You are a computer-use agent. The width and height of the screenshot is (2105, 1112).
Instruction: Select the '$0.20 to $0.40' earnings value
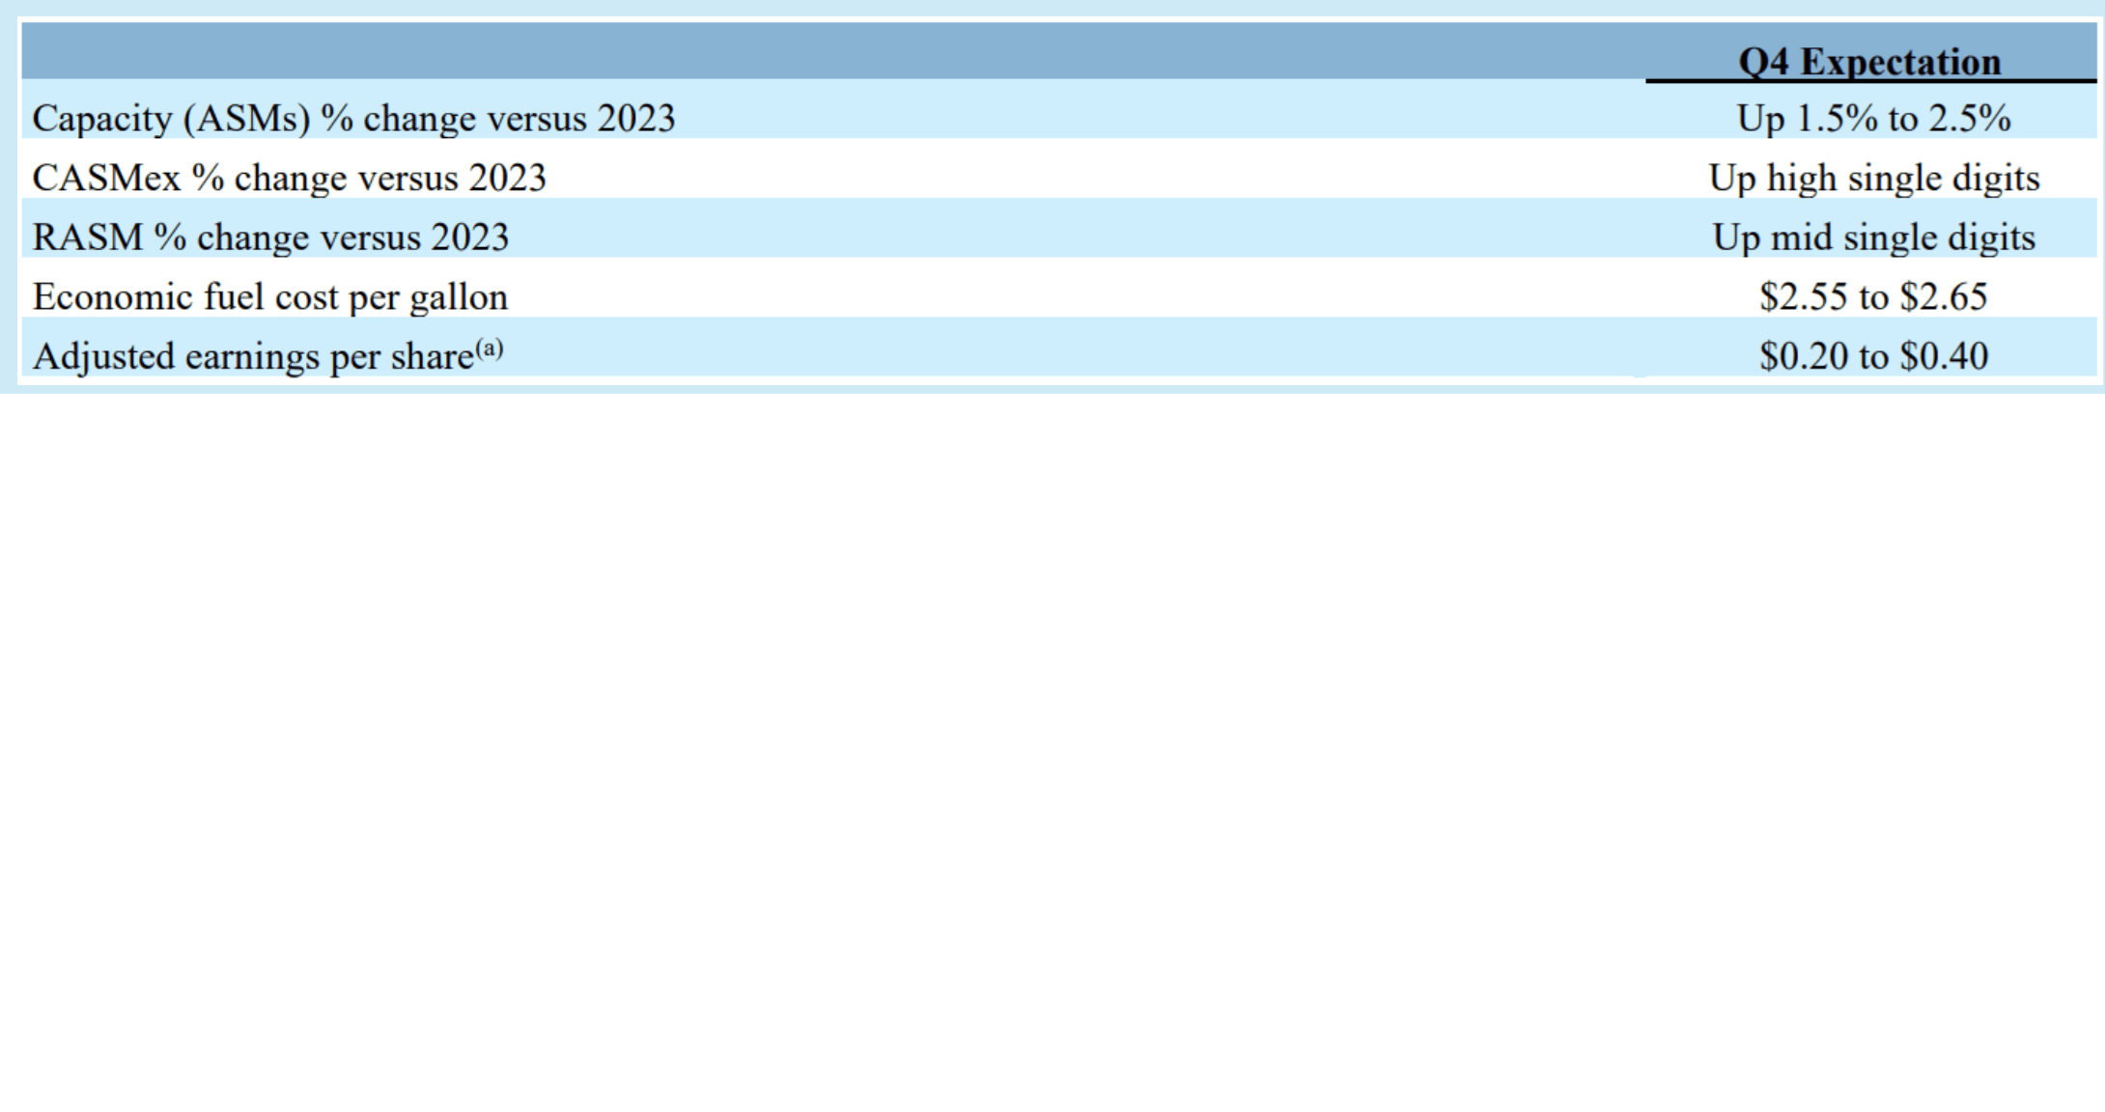click(x=1873, y=357)
